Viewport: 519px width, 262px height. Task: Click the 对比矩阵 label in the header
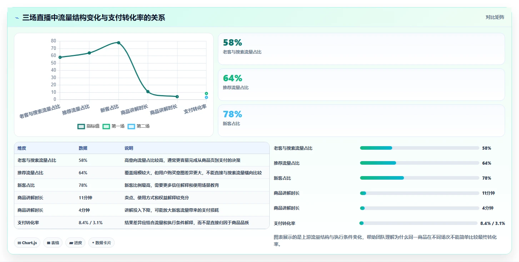pos(495,17)
